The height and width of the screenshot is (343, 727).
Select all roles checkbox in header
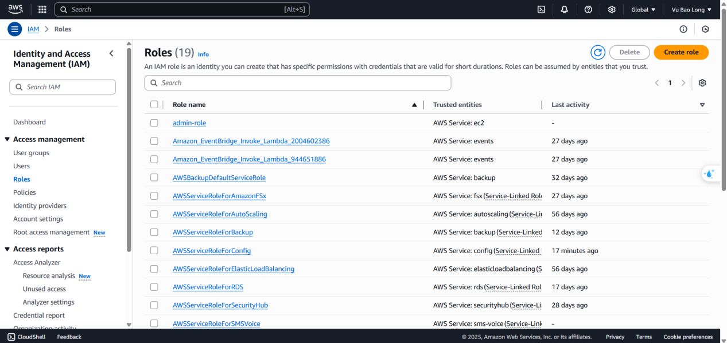click(154, 104)
